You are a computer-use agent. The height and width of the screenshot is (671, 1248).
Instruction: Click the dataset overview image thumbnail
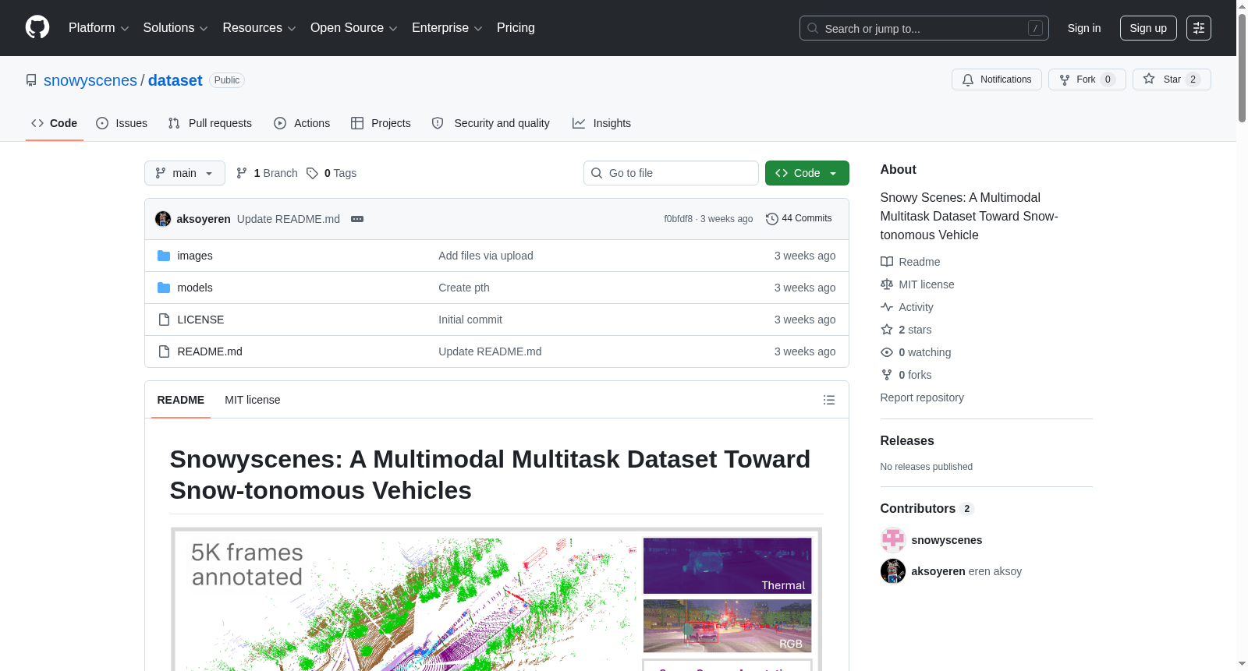(496, 599)
